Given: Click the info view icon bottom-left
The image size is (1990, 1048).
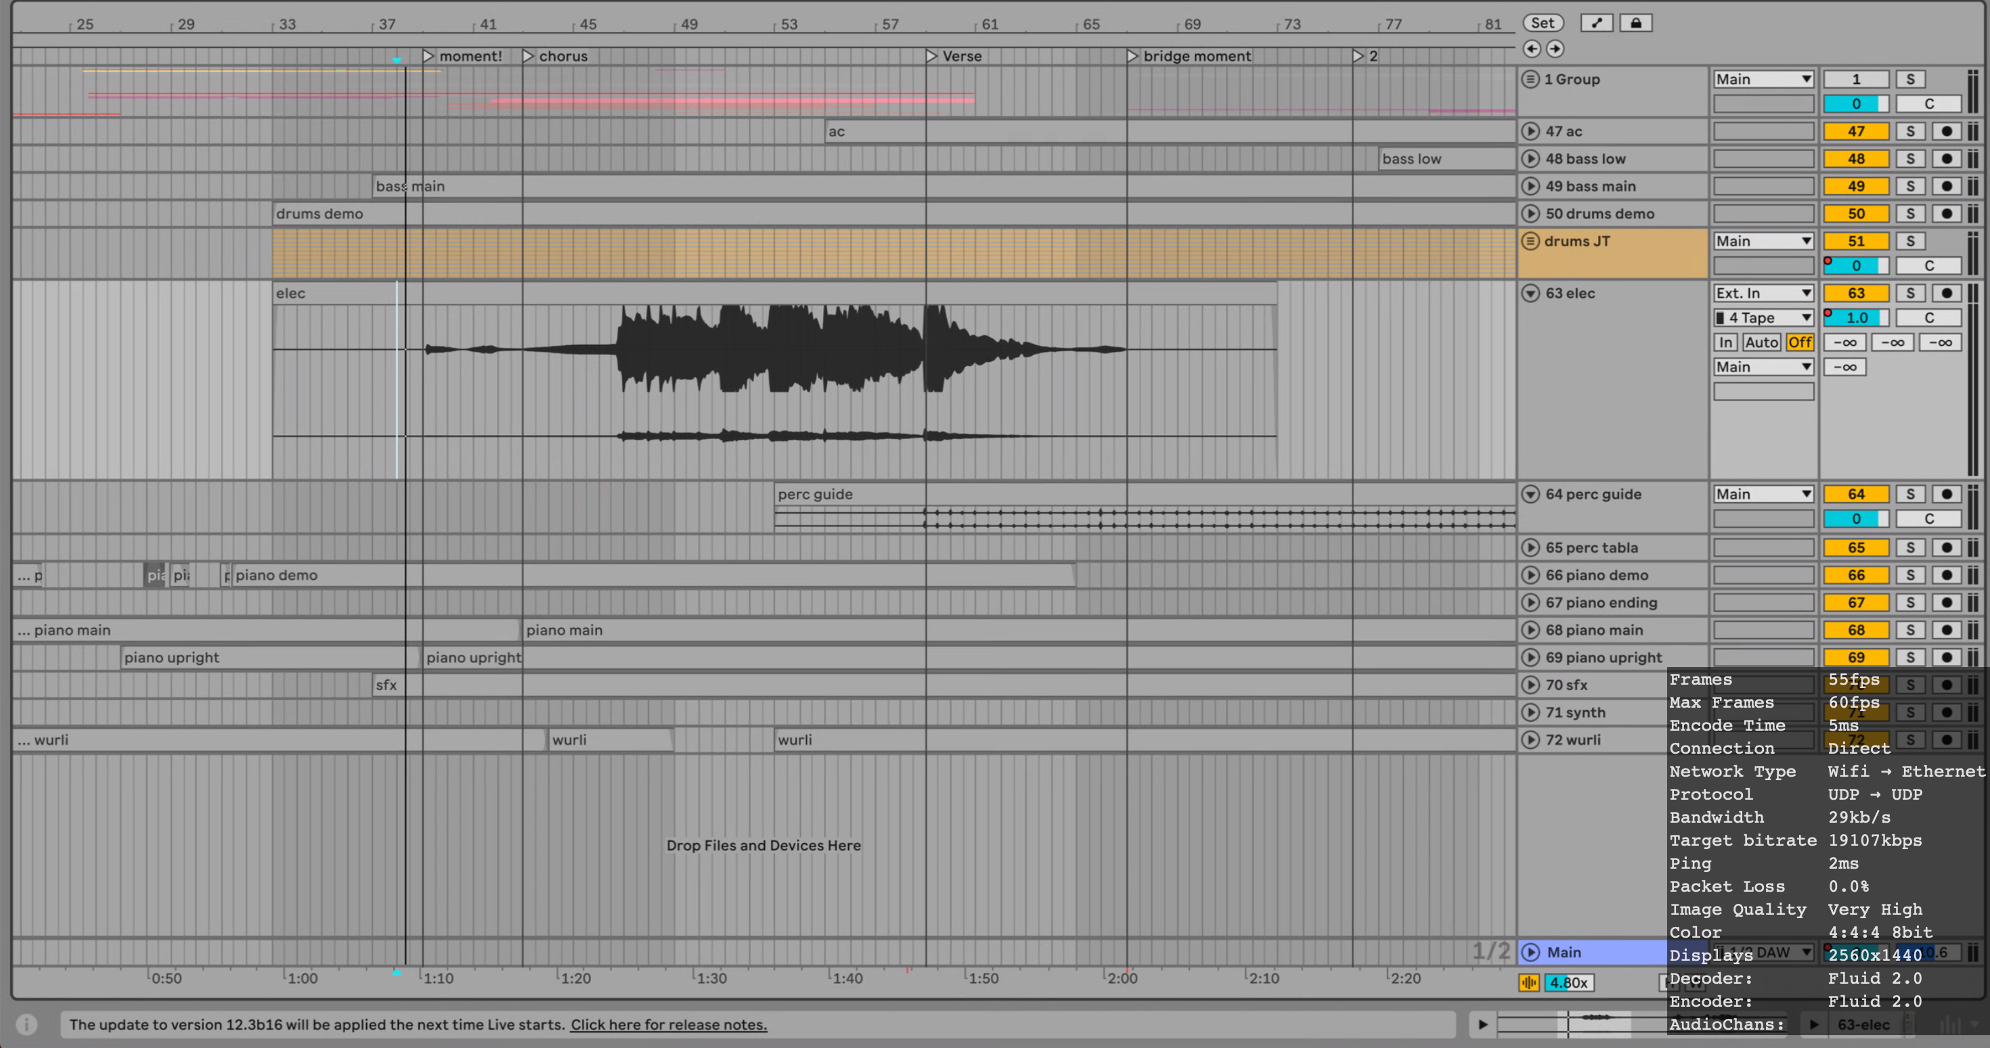Looking at the screenshot, I should [x=26, y=1024].
